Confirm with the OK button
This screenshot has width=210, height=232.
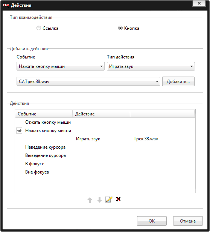click(152, 221)
